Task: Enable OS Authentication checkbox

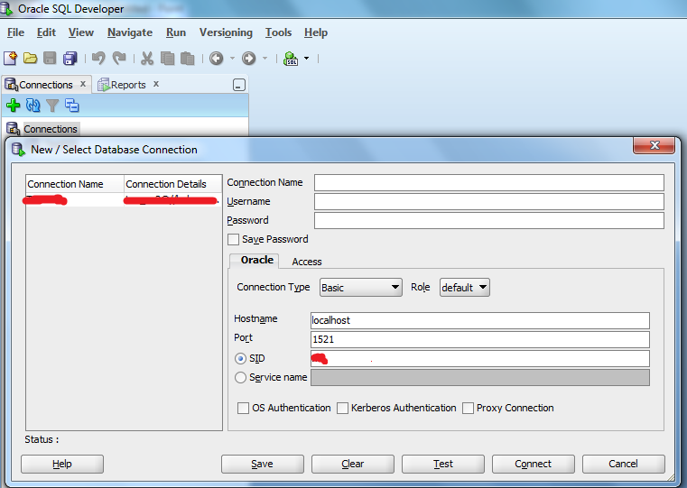Action: [x=243, y=408]
